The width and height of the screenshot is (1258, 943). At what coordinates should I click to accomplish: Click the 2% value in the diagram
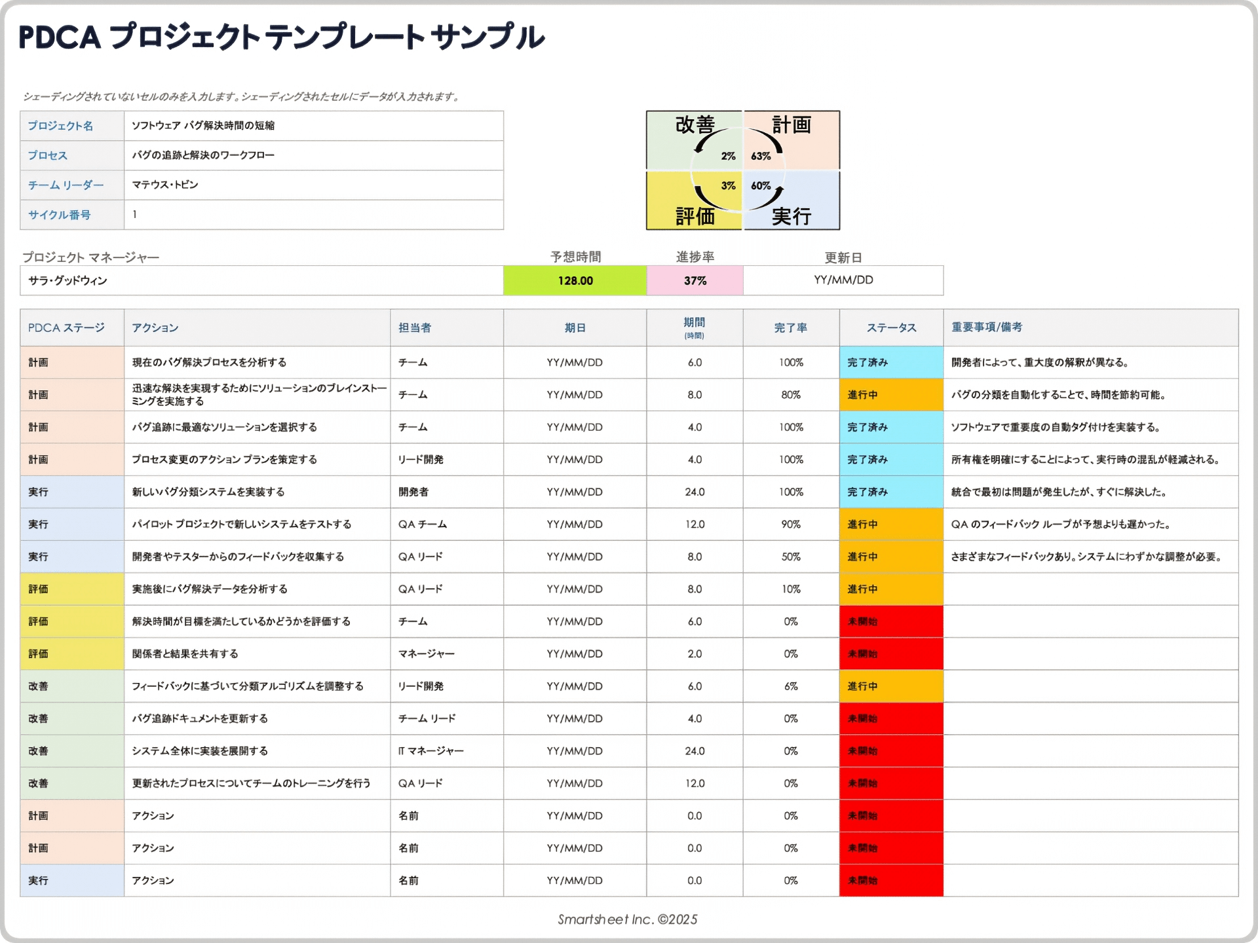(728, 156)
